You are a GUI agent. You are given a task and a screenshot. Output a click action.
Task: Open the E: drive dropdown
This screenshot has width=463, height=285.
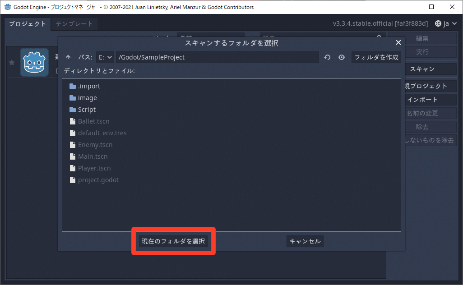105,57
